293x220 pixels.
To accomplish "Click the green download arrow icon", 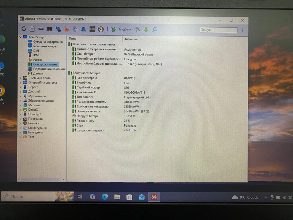I will pos(146,29).
